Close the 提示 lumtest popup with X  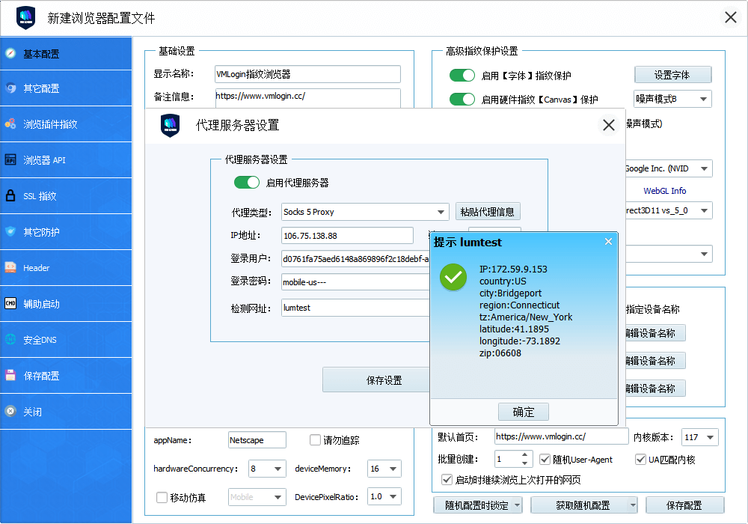pos(608,242)
